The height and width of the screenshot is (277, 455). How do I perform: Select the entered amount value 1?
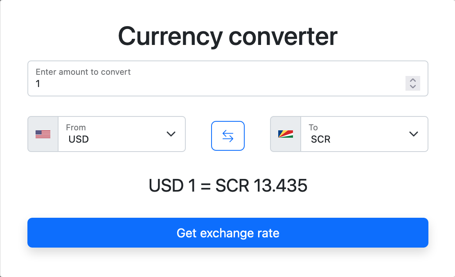pyautogui.click(x=38, y=84)
